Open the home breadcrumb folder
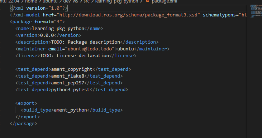 click(x=31, y=1)
